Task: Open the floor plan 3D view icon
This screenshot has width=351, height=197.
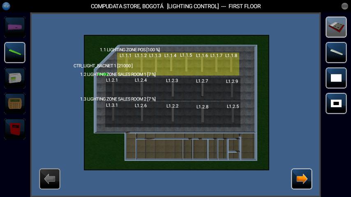Action: point(336,27)
